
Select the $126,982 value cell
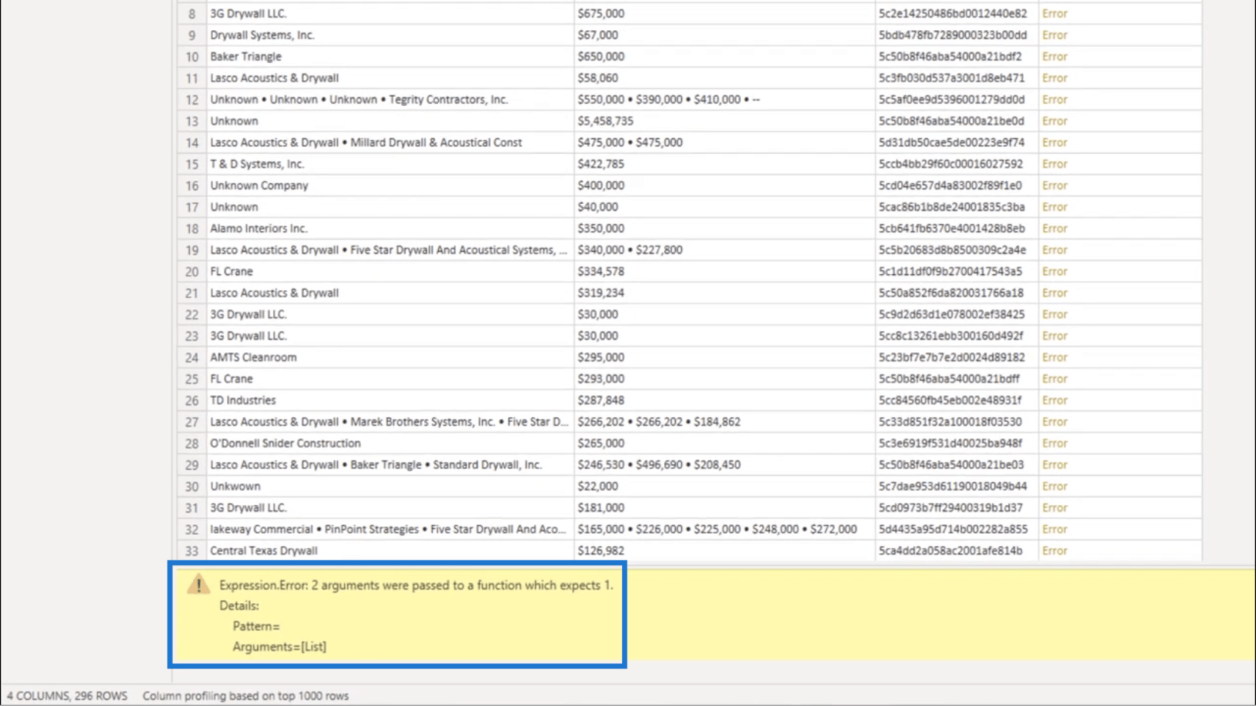724,551
